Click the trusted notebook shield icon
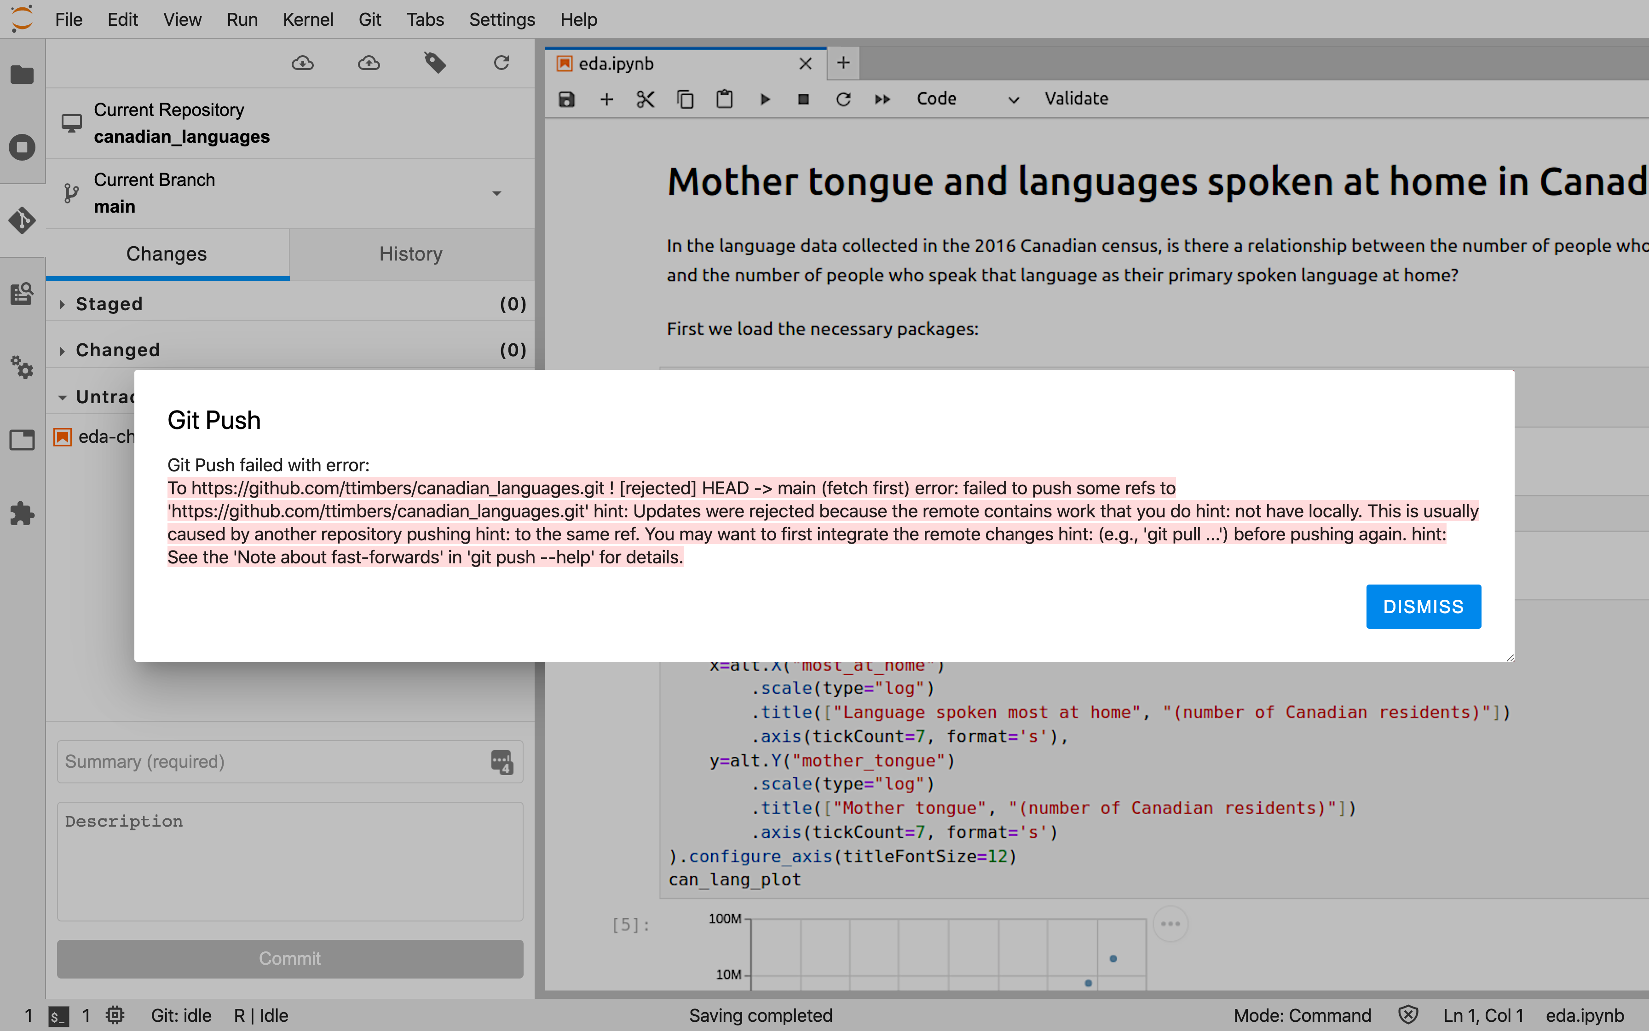This screenshot has width=1649, height=1031. click(1408, 1015)
